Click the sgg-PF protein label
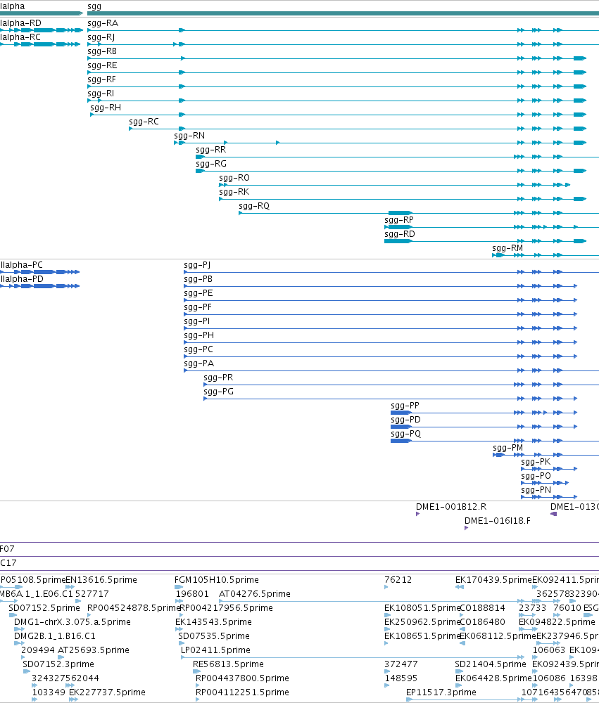599x703 pixels. 198,308
